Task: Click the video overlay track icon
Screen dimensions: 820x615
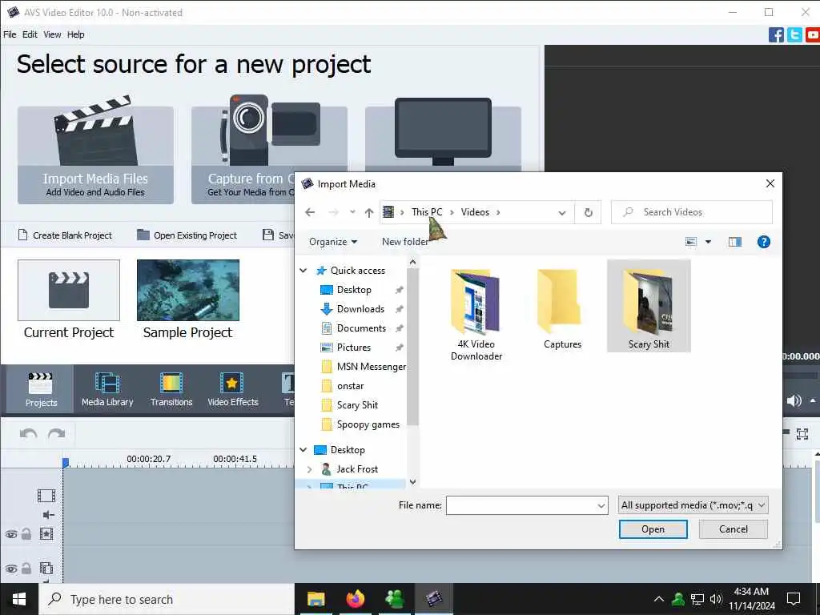Action: pos(46,568)
